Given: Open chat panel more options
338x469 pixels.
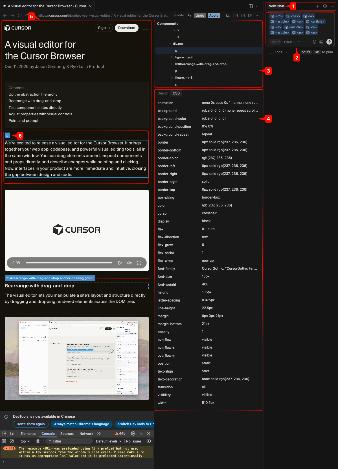Looking at the screenshot, I should pyautogui.click(x=332, y=6).
